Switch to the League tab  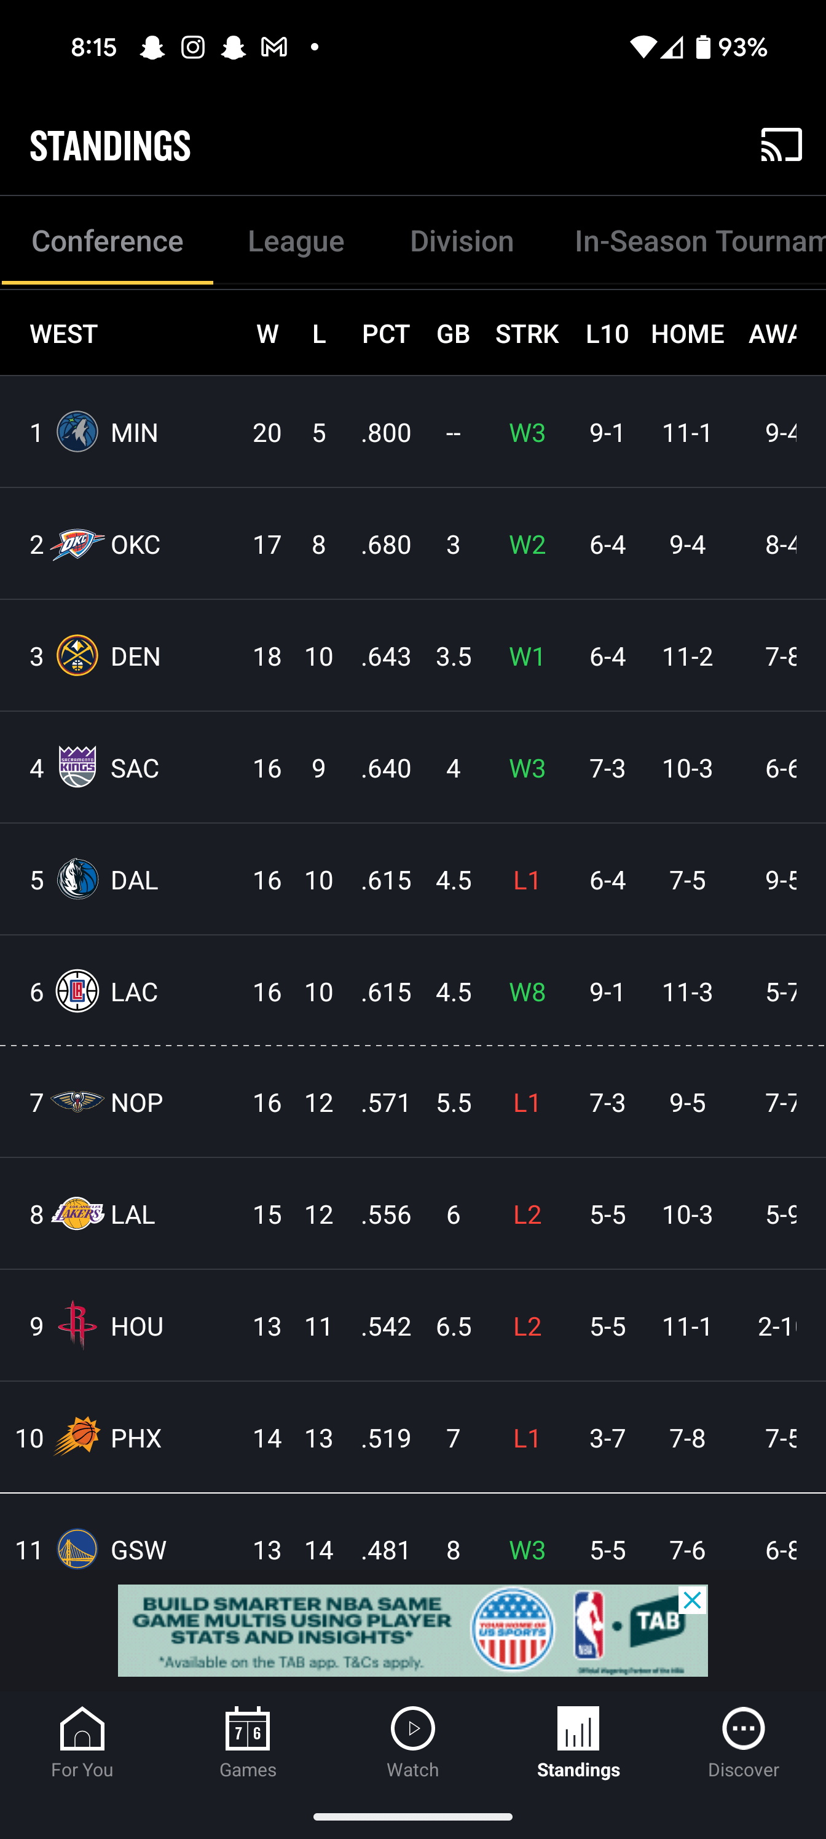[x=296, y=242]
